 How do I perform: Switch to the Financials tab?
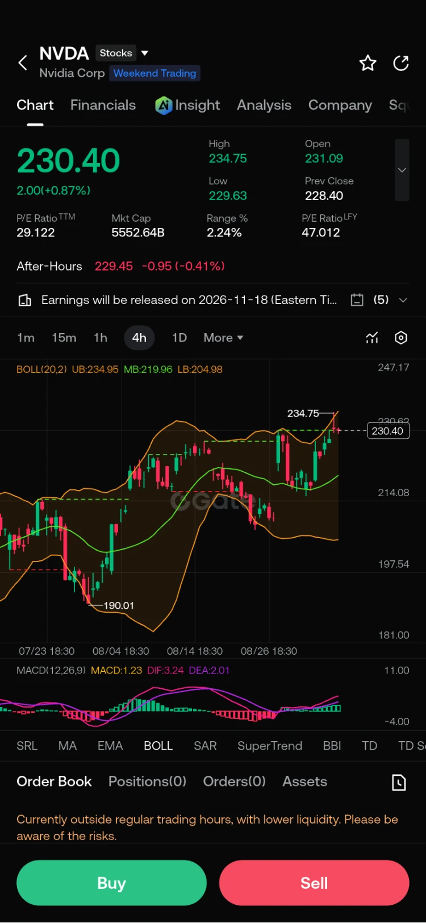pyautogui.click(x=103, y=105)
